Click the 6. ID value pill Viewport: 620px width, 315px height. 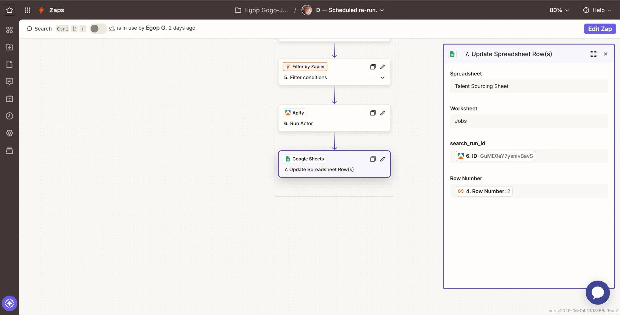[495, 156]
